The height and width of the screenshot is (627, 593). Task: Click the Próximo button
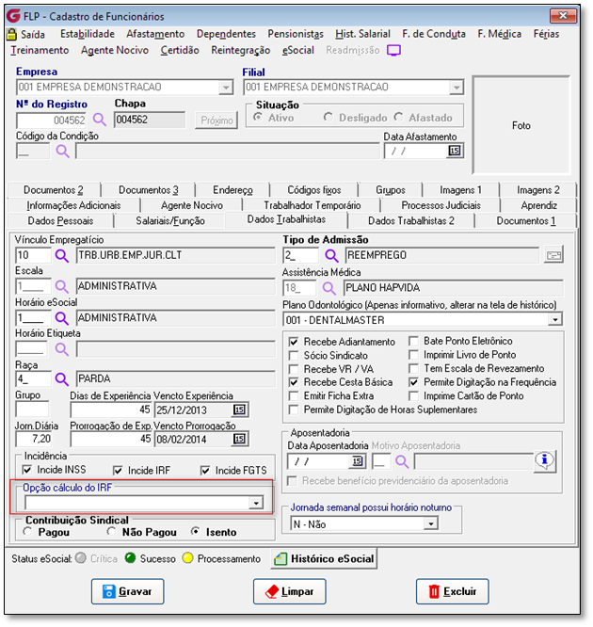pos(216,121)
